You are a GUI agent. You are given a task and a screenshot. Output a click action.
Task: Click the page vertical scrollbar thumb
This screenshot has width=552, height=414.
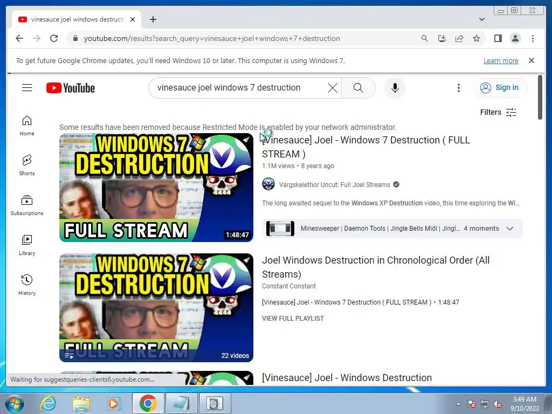click(540, 98)
